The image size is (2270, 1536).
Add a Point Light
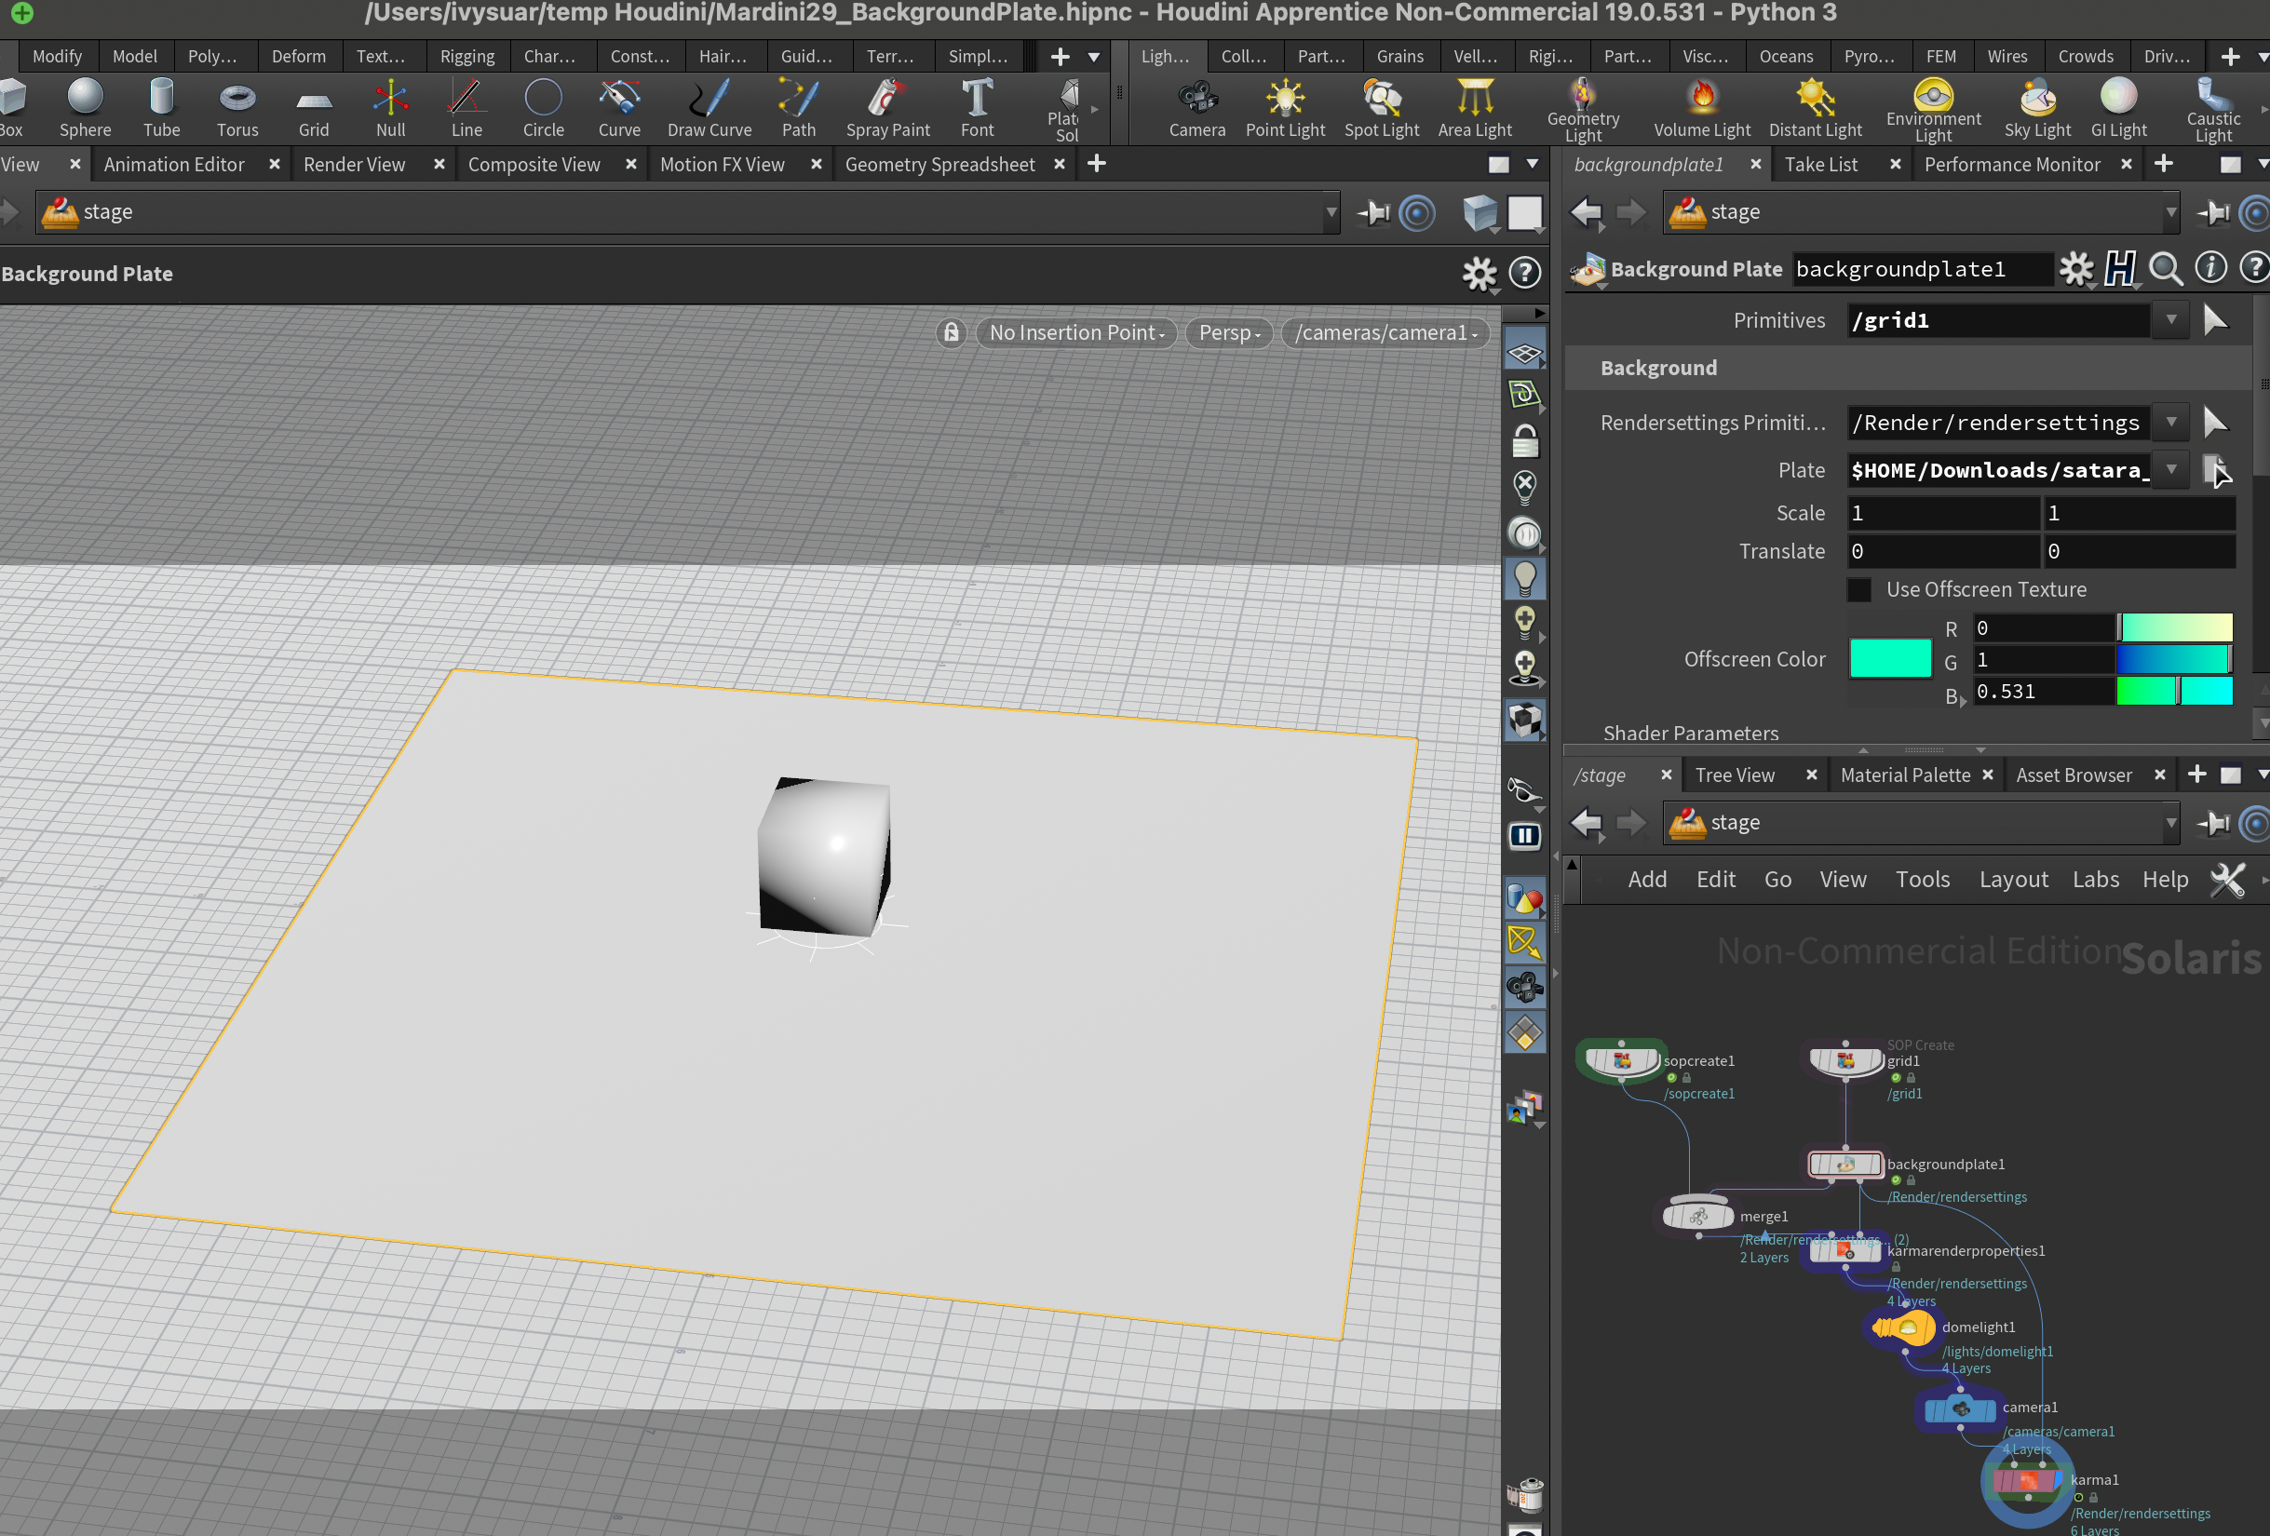pos(1285,108)
